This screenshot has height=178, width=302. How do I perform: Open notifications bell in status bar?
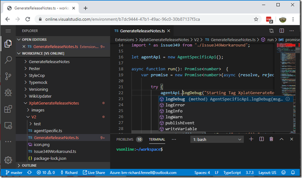point(293,173)
